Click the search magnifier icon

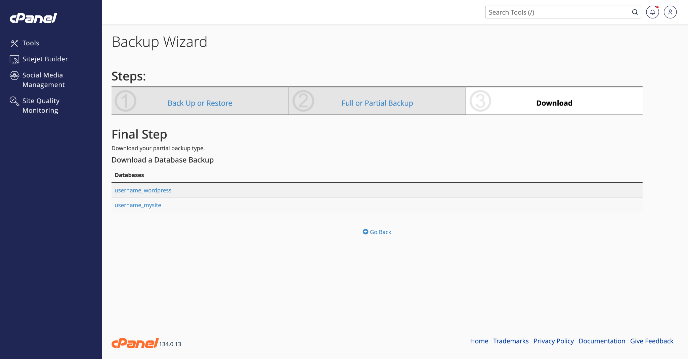[635, 12]
